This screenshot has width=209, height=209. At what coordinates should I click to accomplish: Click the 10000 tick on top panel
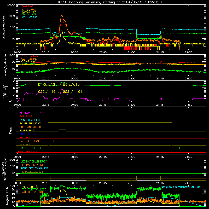(x=11, y=5)
